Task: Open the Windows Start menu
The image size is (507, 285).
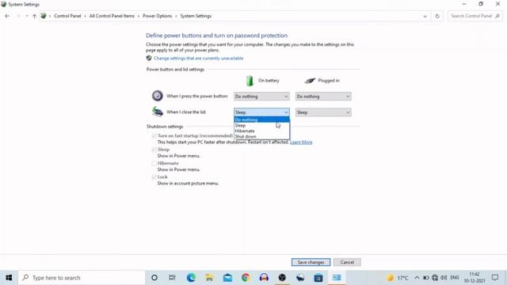Action: pos(9,278)
